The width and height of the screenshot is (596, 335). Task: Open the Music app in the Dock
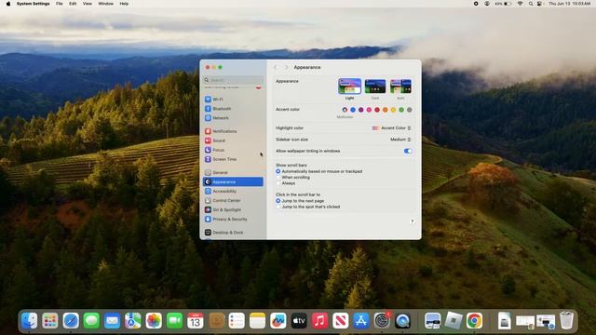[x=319, y=321]
